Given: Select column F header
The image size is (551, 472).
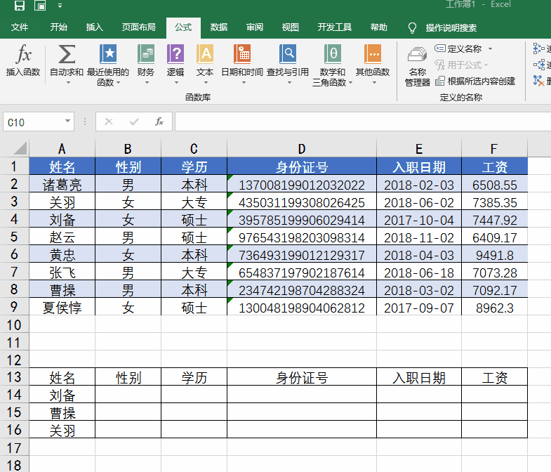Looking at the screenshot, I should (494, 148).
